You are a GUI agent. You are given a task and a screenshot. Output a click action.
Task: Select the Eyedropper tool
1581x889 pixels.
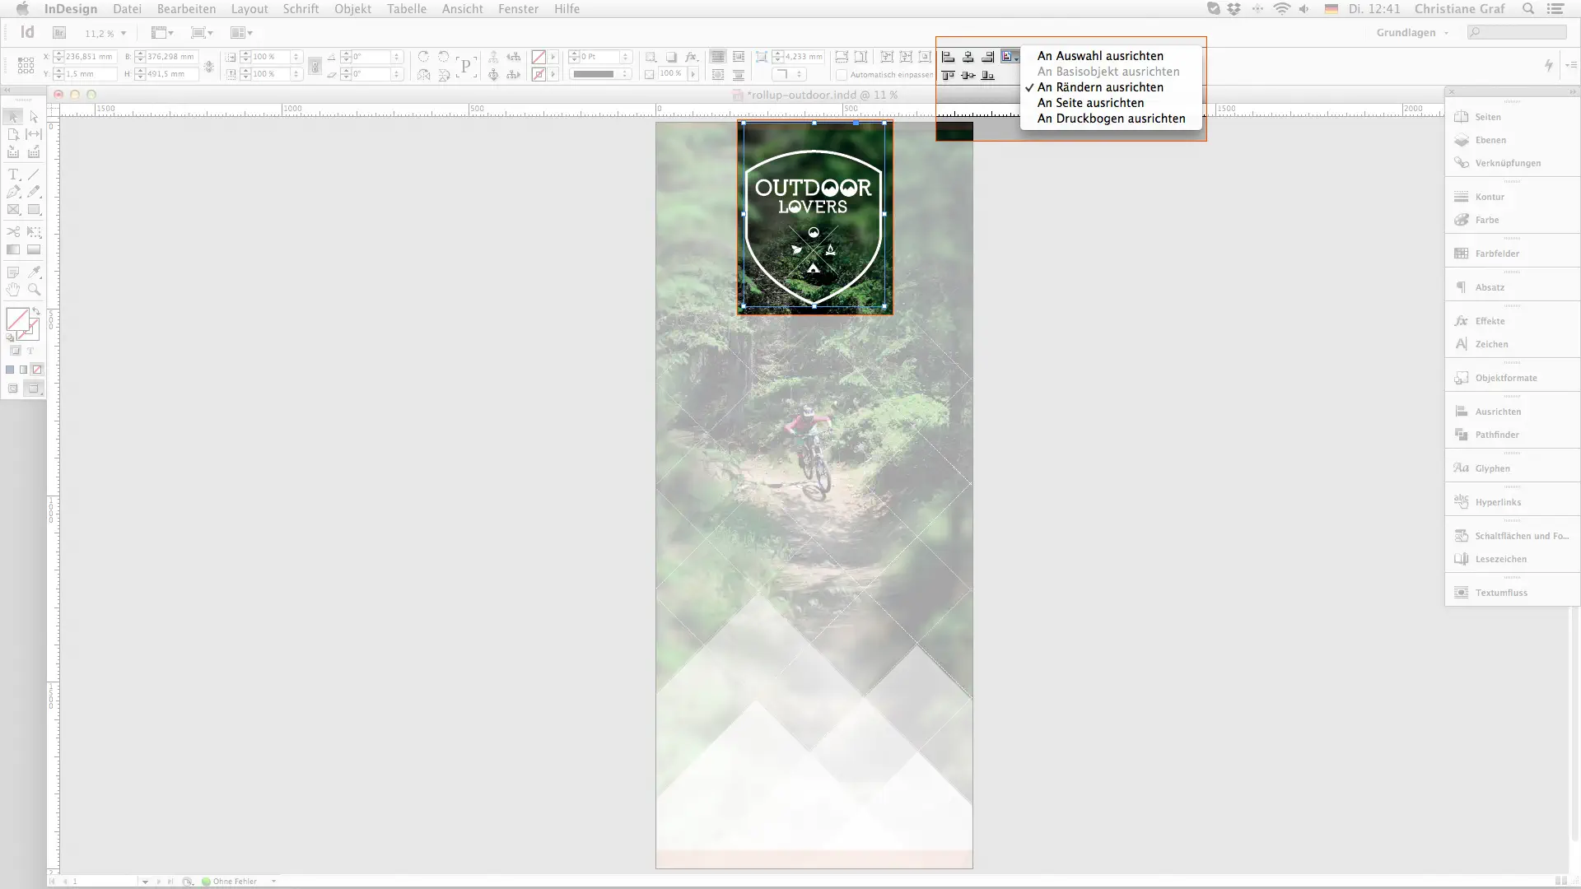(34, 272)
